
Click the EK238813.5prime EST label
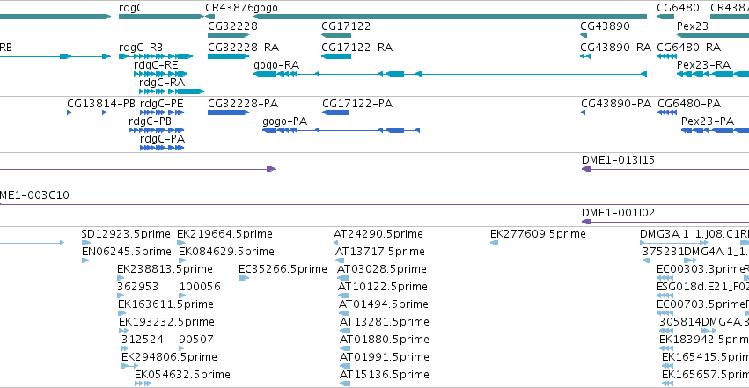click(x=165, y=269)
